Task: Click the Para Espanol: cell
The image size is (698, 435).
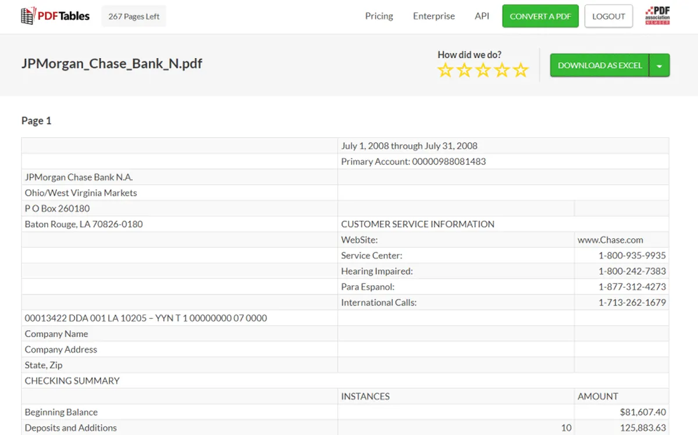Action: tap(456, 287)
